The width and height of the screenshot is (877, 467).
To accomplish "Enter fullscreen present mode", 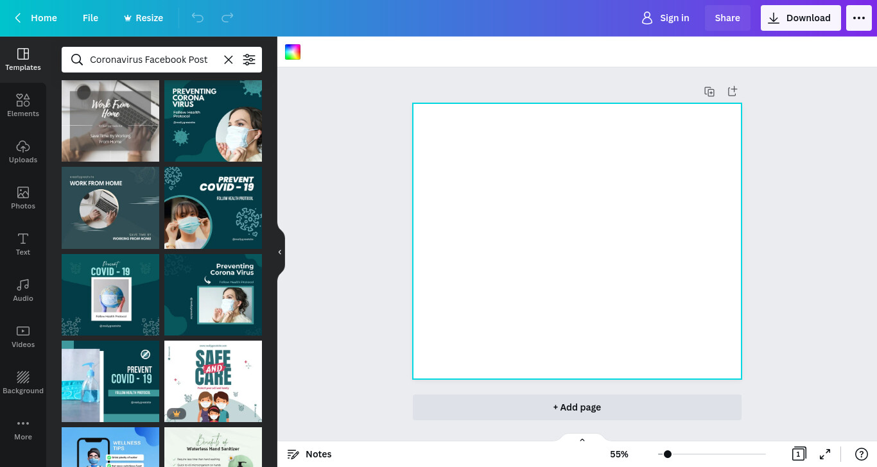I will coord(825,454).
